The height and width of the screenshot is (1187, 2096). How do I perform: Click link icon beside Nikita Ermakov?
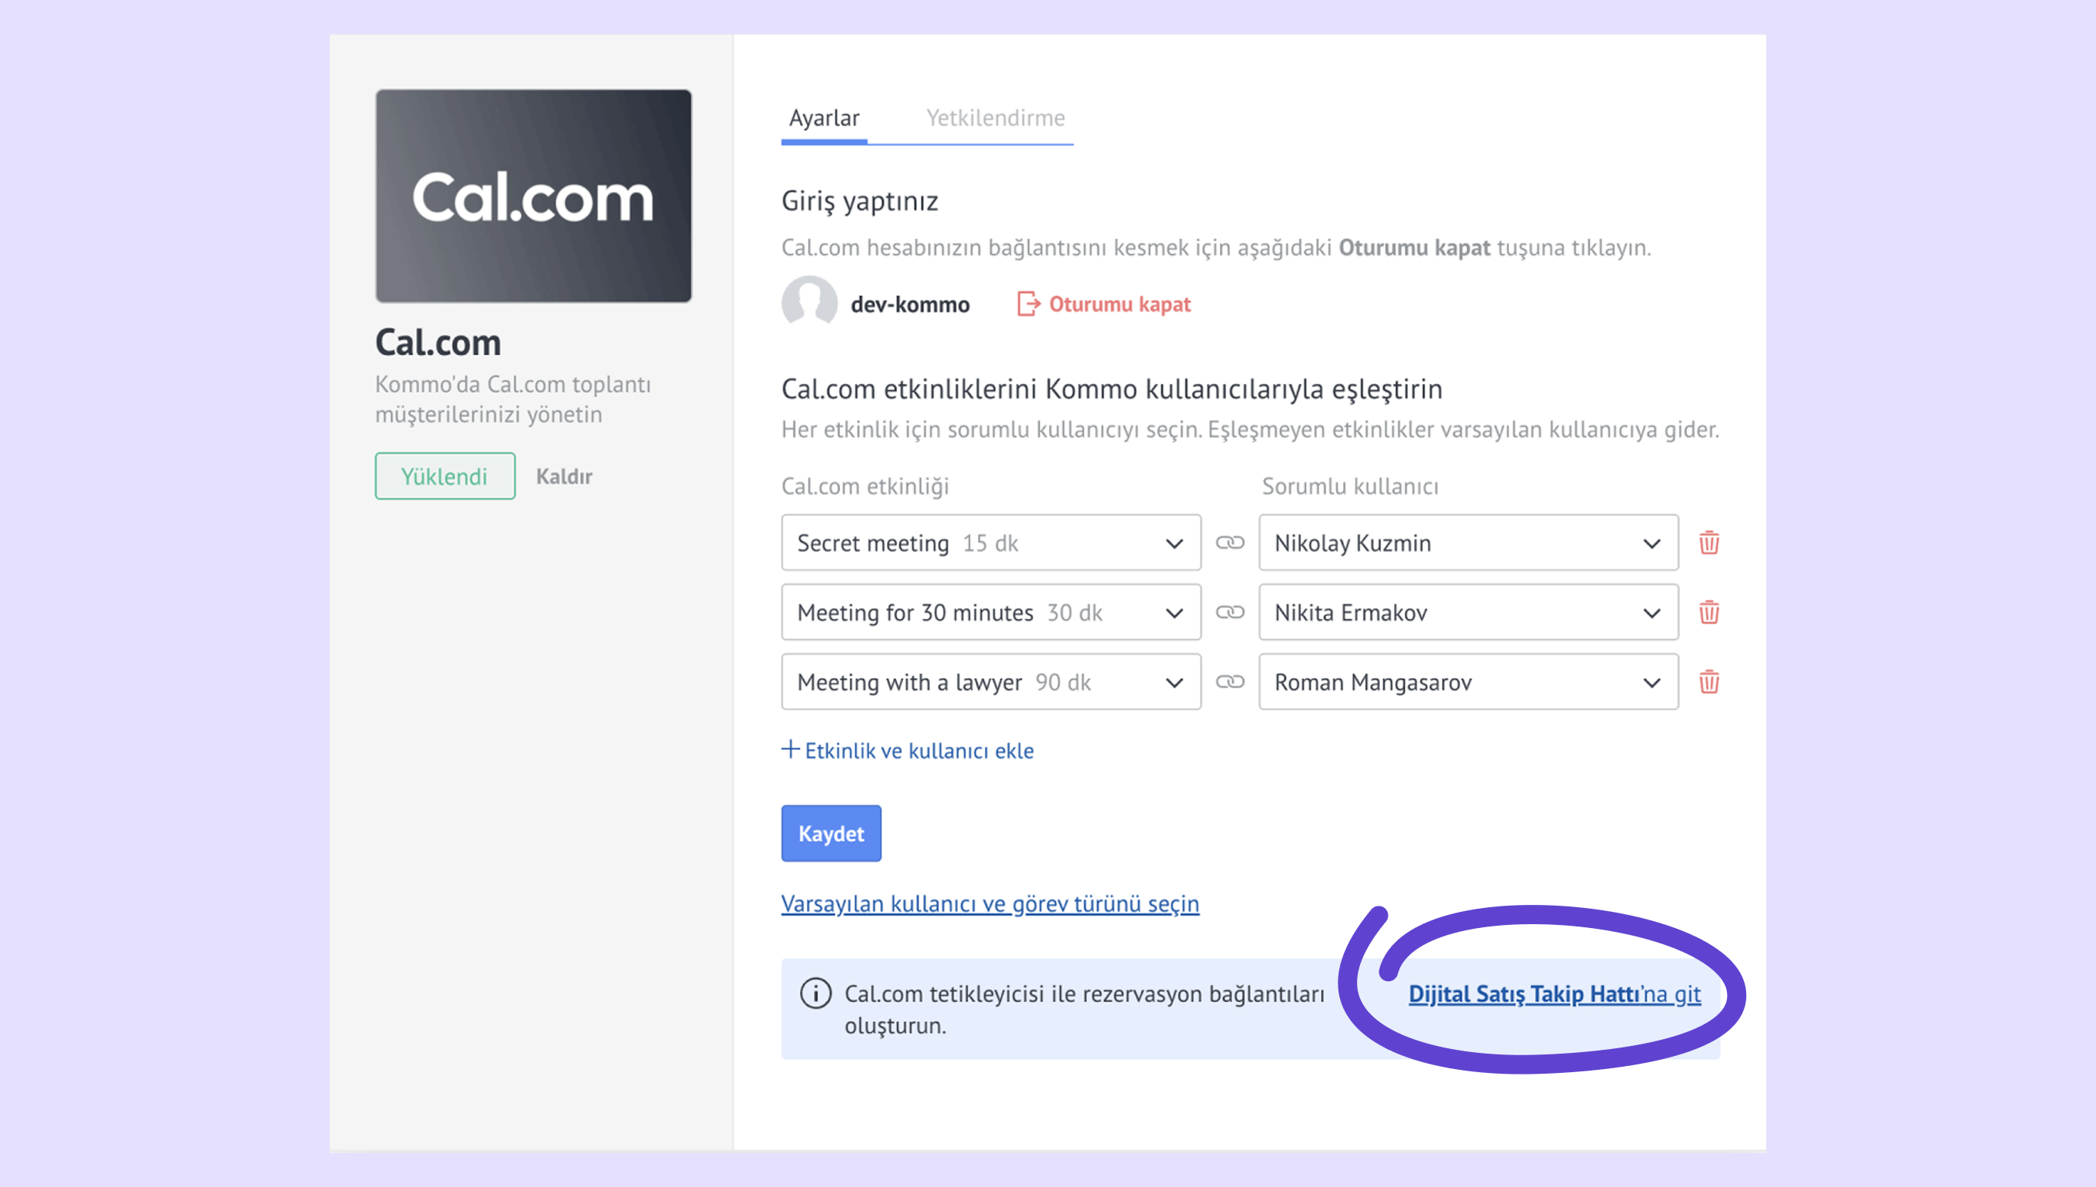(x=1230, y=612)
